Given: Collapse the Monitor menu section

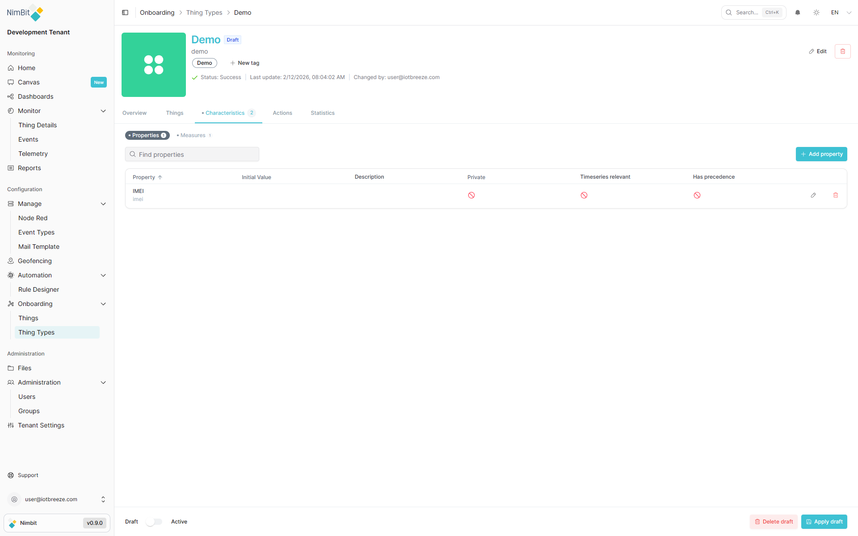Looking at the screenshot, I should click(103, 111).
